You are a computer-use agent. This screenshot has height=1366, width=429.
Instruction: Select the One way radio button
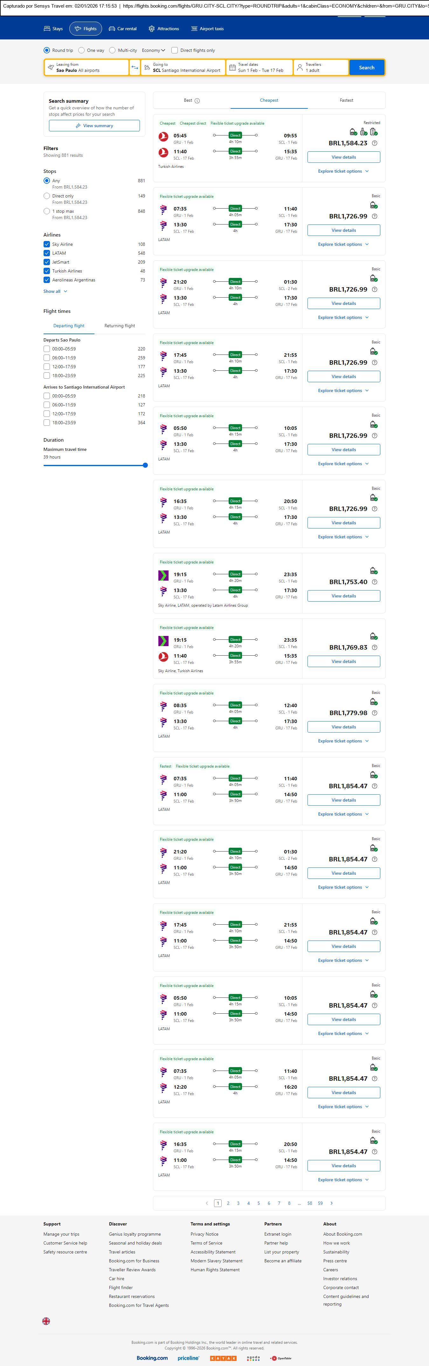[81, 50]
